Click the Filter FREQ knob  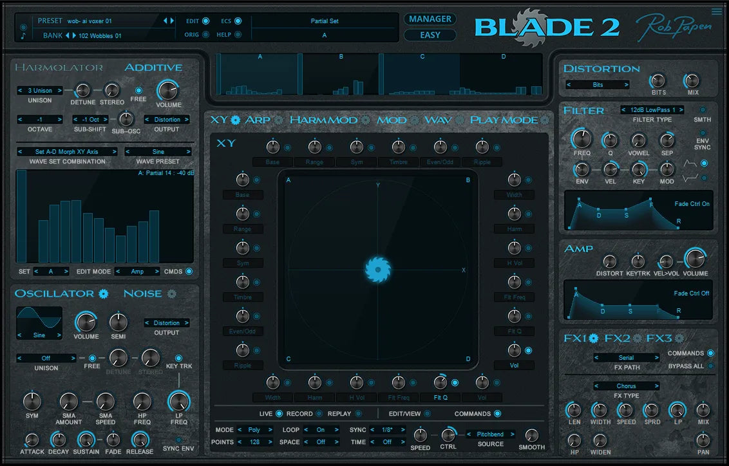(x=582, y=138)
